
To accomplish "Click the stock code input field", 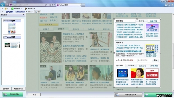I will 145,60.
